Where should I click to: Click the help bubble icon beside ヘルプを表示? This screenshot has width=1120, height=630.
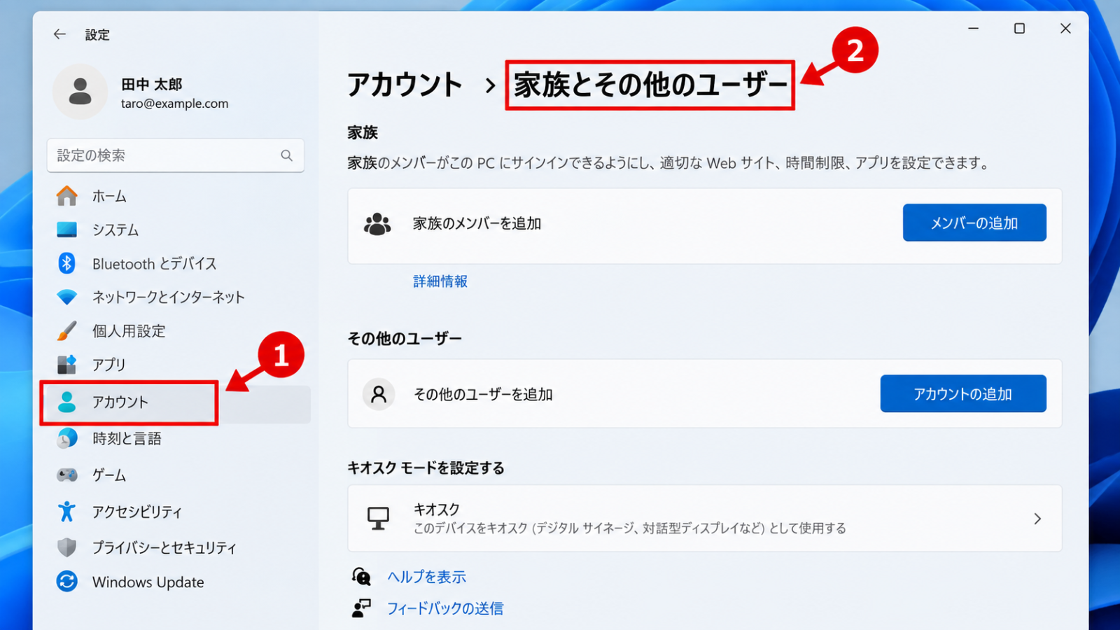[x=361, y=577]
